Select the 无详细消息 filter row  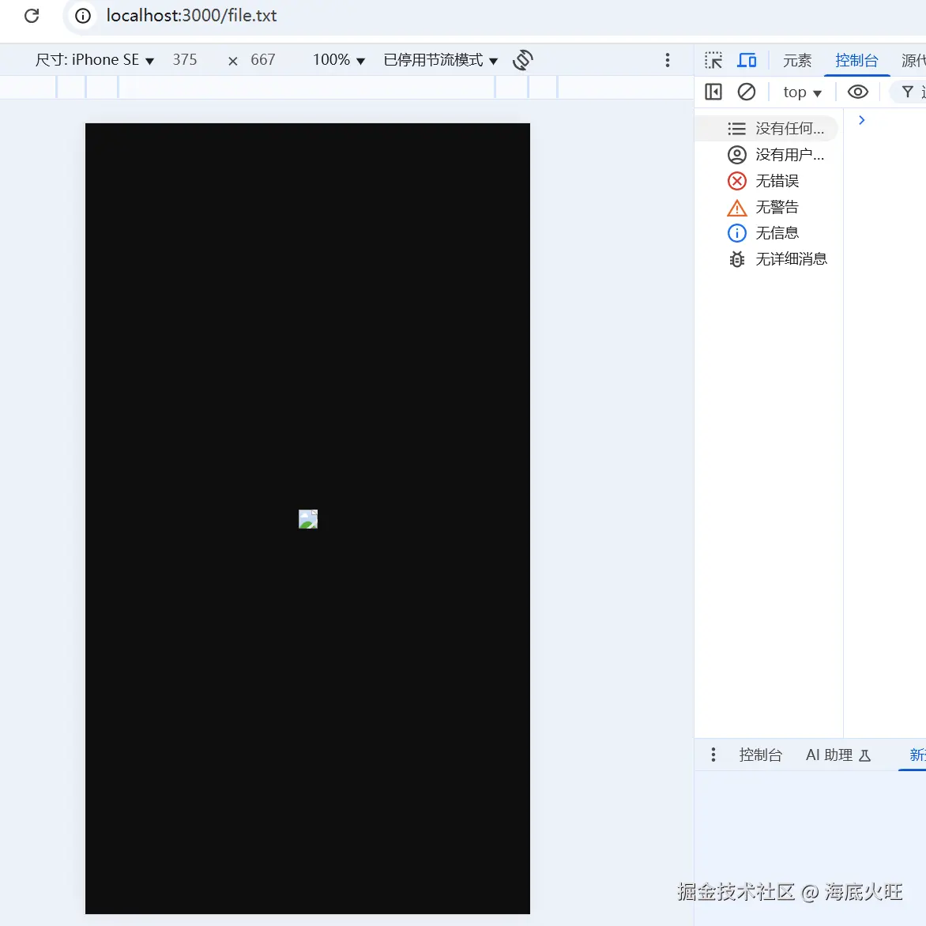766,259
